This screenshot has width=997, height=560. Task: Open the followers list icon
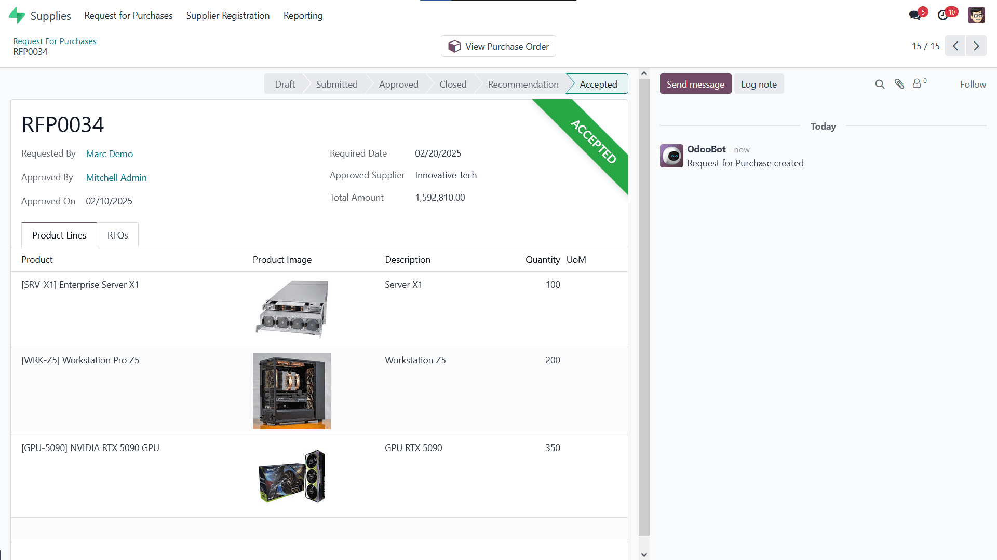tap(918, 83)
